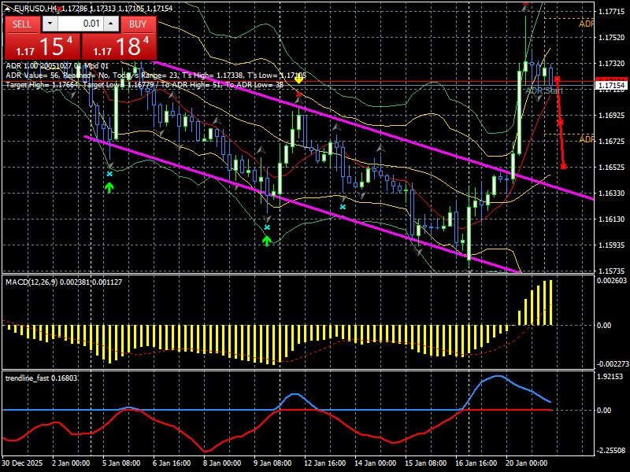
Task: Click the 15 Jan 08:00 time axis label
Action: (x=425, y=463)
